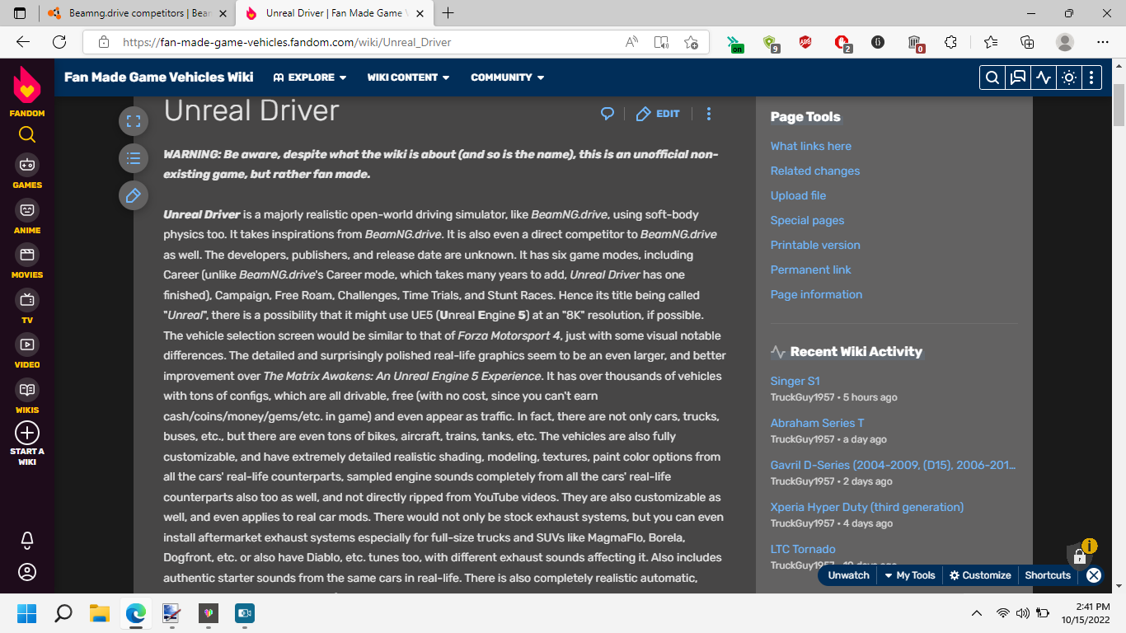Open the page comments bubble icon

pyautogui.click(x=608, y=114)
